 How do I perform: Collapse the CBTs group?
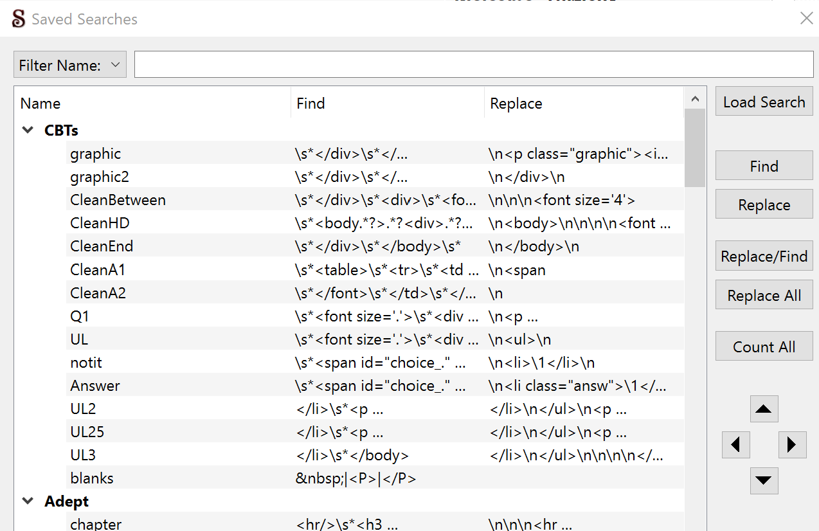[x=28, y=130]
